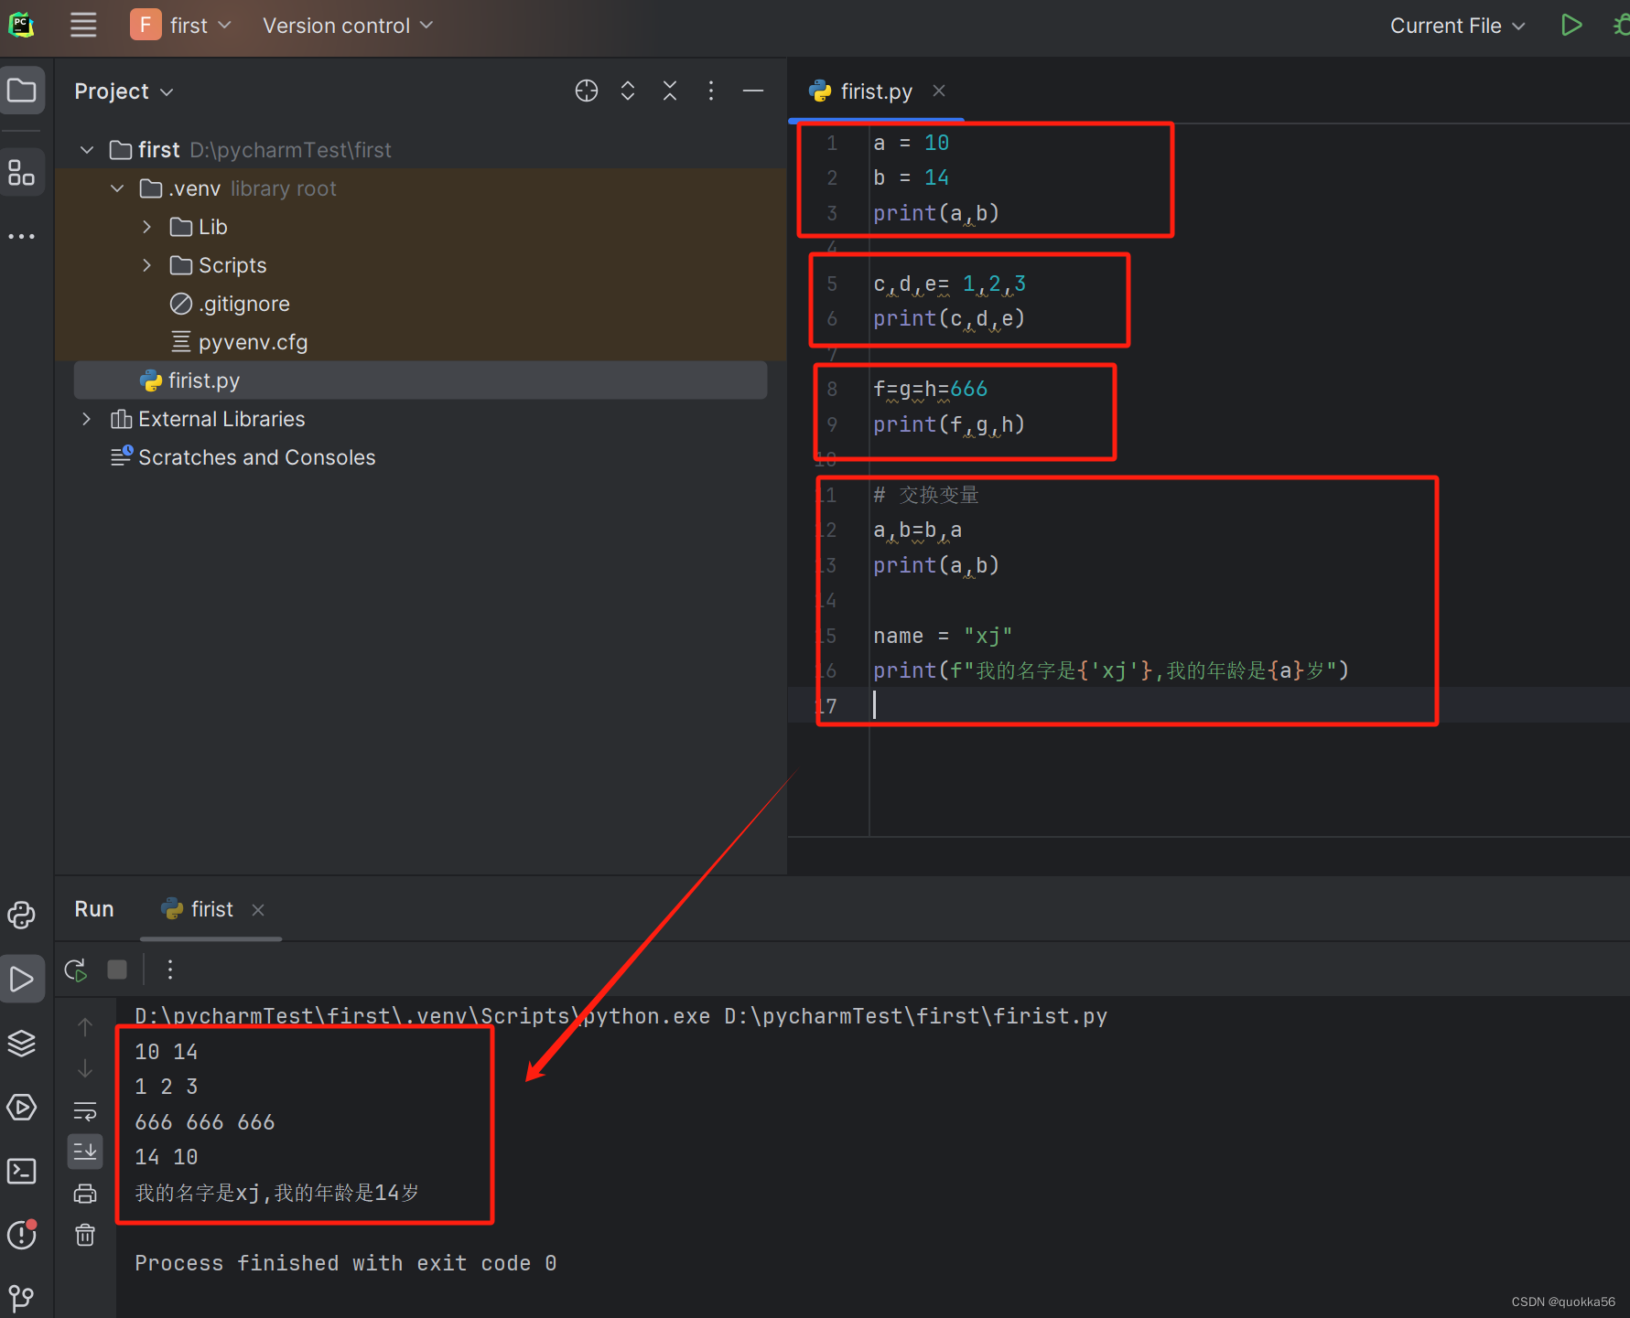Click the f=g=h=666 code line
The height and width of the screenshot is (1318, 1630).
[x=930, y=390]
